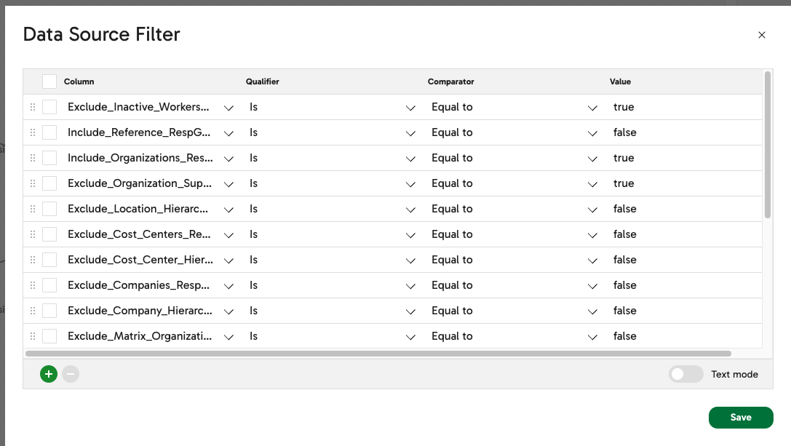Click the minus icon to remove a filter

tap(70, 373)
